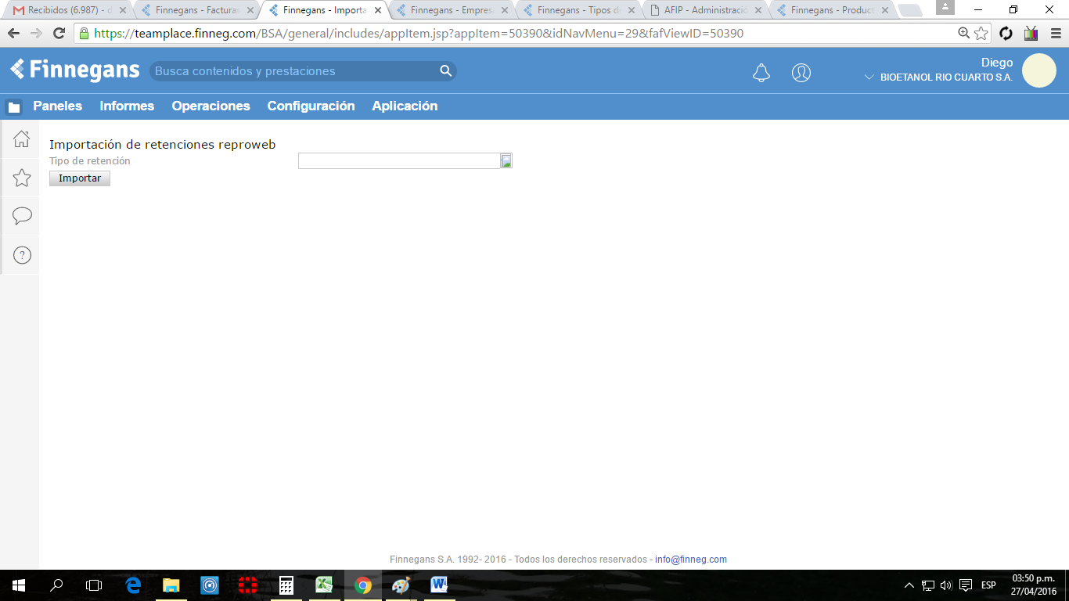The height and width of the screenshot is (601, 1069).
Task: Click the Importar button
Action: click(x=80, y=178)
